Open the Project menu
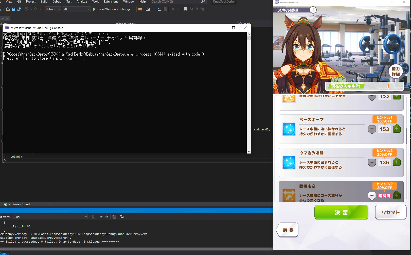Viewport: 411px width, 255px height. 31,2
